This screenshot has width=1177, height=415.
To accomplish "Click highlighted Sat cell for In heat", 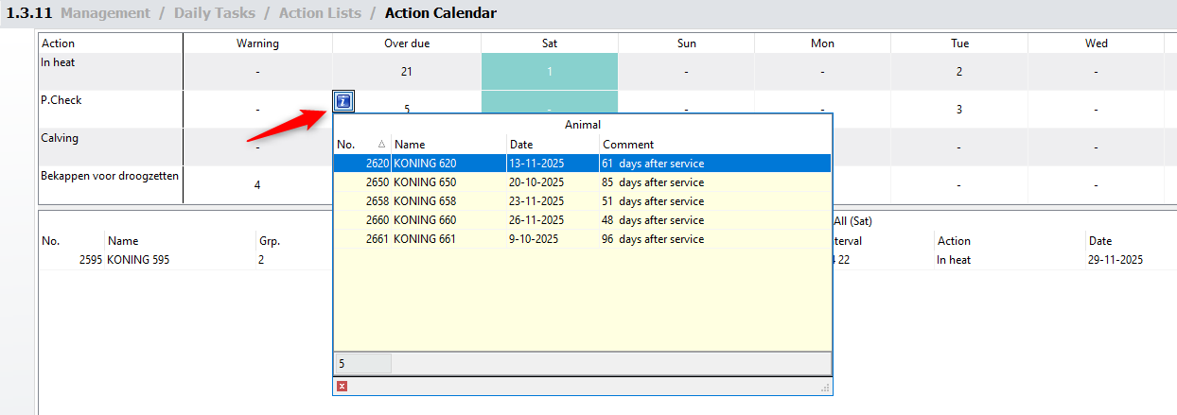I will [x=550, y=72].
